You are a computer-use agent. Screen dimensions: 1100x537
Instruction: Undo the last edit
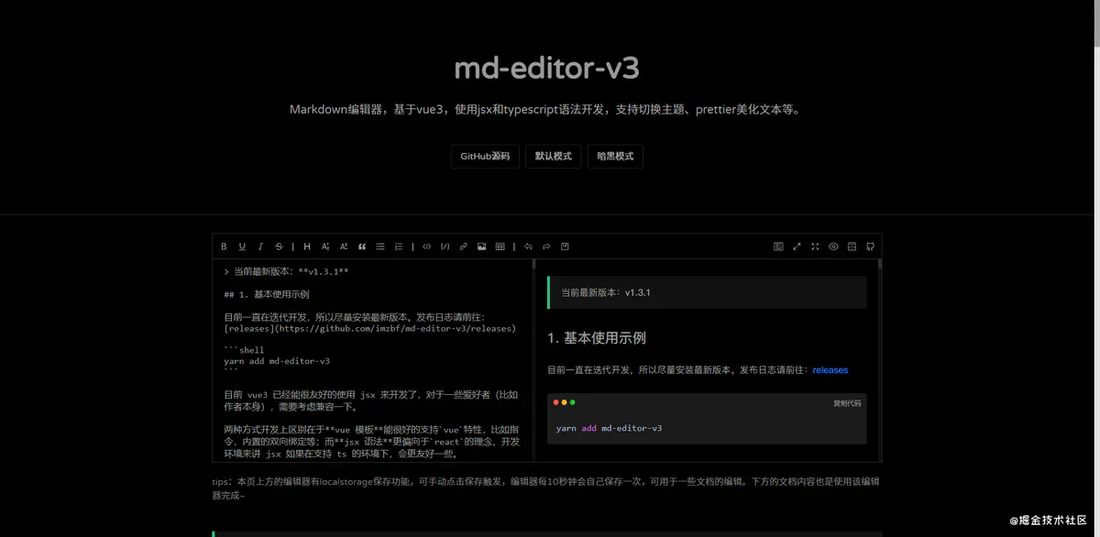point(528,247)
